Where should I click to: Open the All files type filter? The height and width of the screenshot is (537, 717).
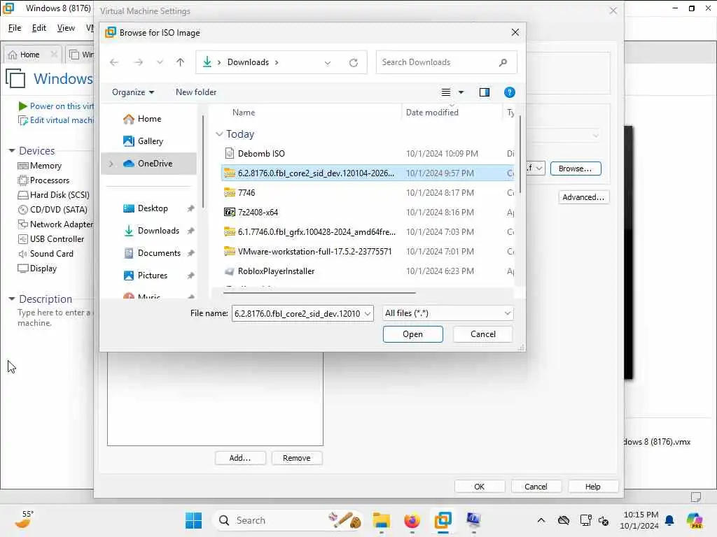tap(447, 313)
